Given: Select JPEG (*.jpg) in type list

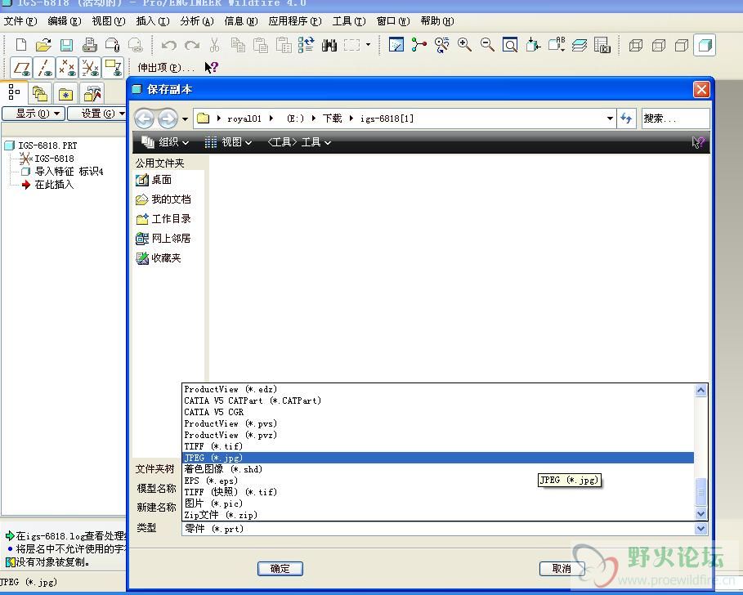Looking at the screenshot, I should [438, 458].
